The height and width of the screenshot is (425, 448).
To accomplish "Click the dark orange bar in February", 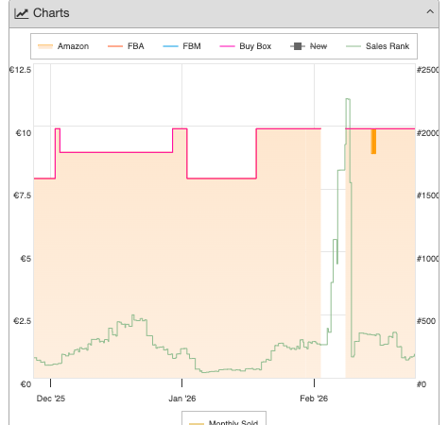I will click(x=373, y=142).
